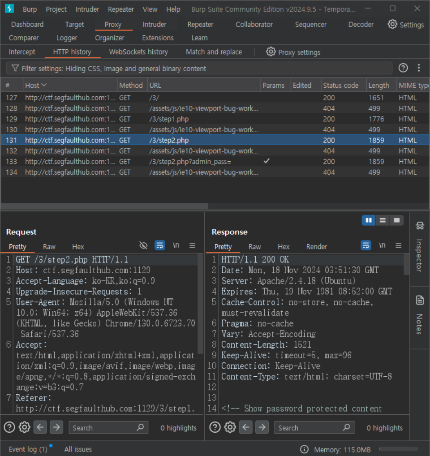Open the Settings gear in the top bar
The width and height of the screenshot is (430, 456).
point(392,25)
